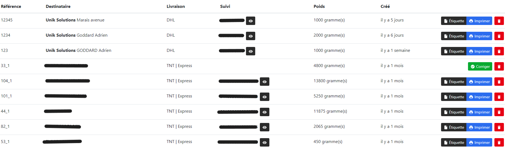The image size is (505, 149).
Task: Click Imprimer for reference 12345
Action: click(479, 21)
